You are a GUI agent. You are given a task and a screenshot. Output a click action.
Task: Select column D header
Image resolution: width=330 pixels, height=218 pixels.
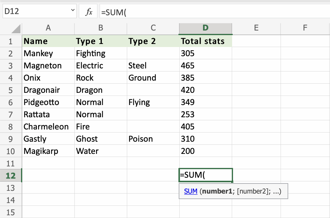(x=206, y=28)
